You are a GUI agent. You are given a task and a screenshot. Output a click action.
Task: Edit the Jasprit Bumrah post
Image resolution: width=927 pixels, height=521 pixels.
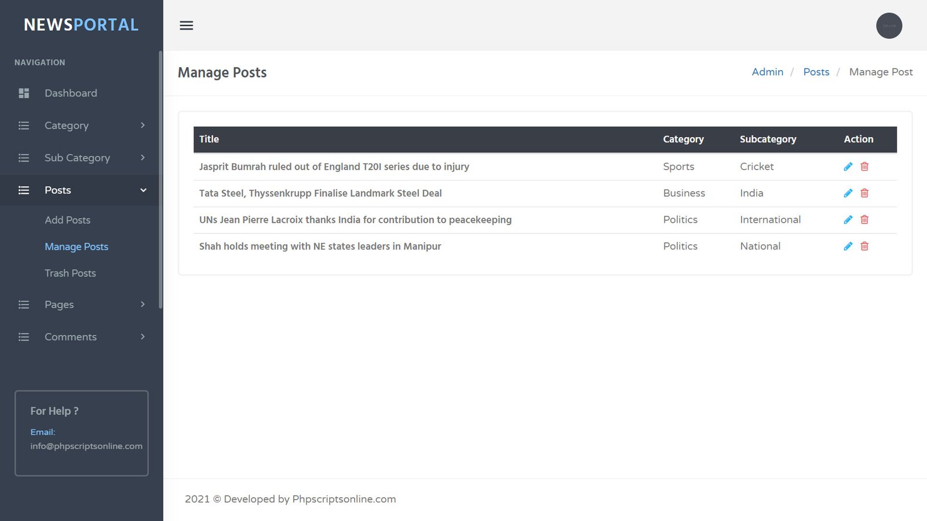coord(848,167)
